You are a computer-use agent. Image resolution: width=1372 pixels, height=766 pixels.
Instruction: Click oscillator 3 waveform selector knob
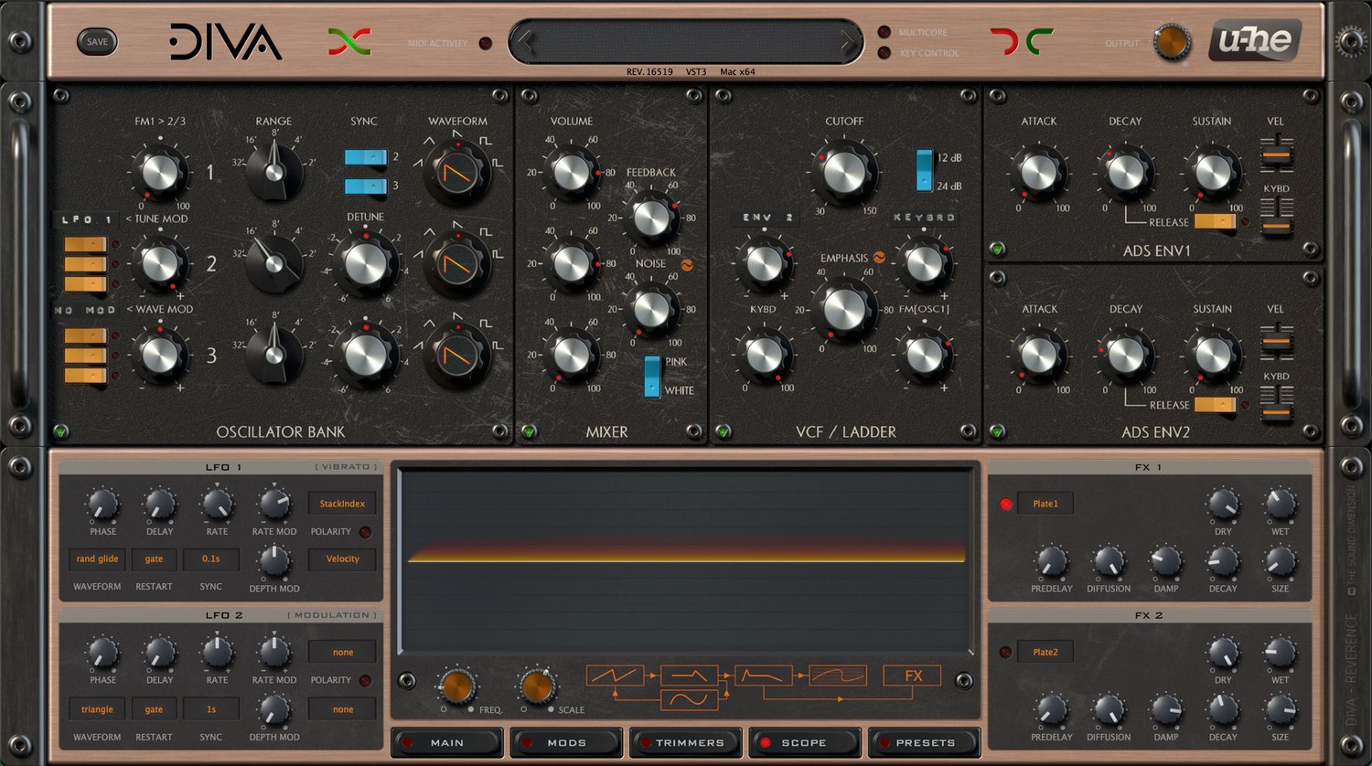(458, 355)
